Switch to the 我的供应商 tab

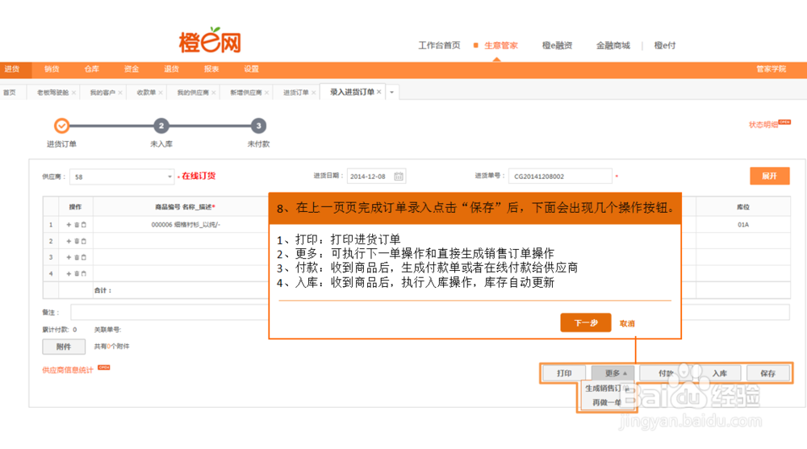193,93
